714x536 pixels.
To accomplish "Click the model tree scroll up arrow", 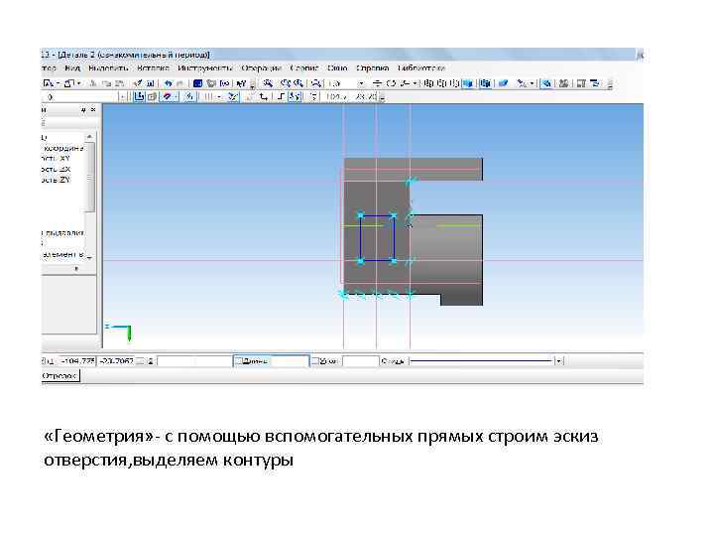I will click(x=89, y=137).
